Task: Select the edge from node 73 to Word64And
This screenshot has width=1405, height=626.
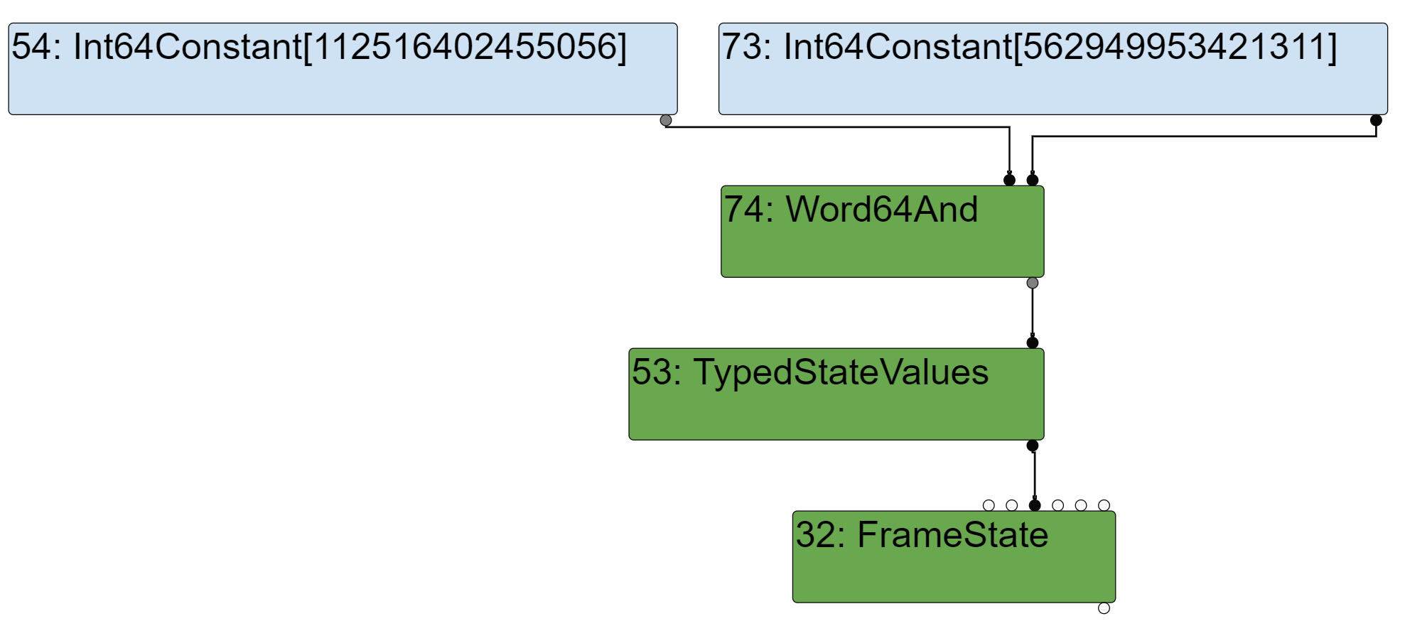Action: pos(1208,136)
